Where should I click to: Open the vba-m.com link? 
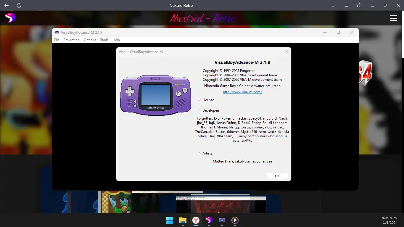click(x=242, y=92)
